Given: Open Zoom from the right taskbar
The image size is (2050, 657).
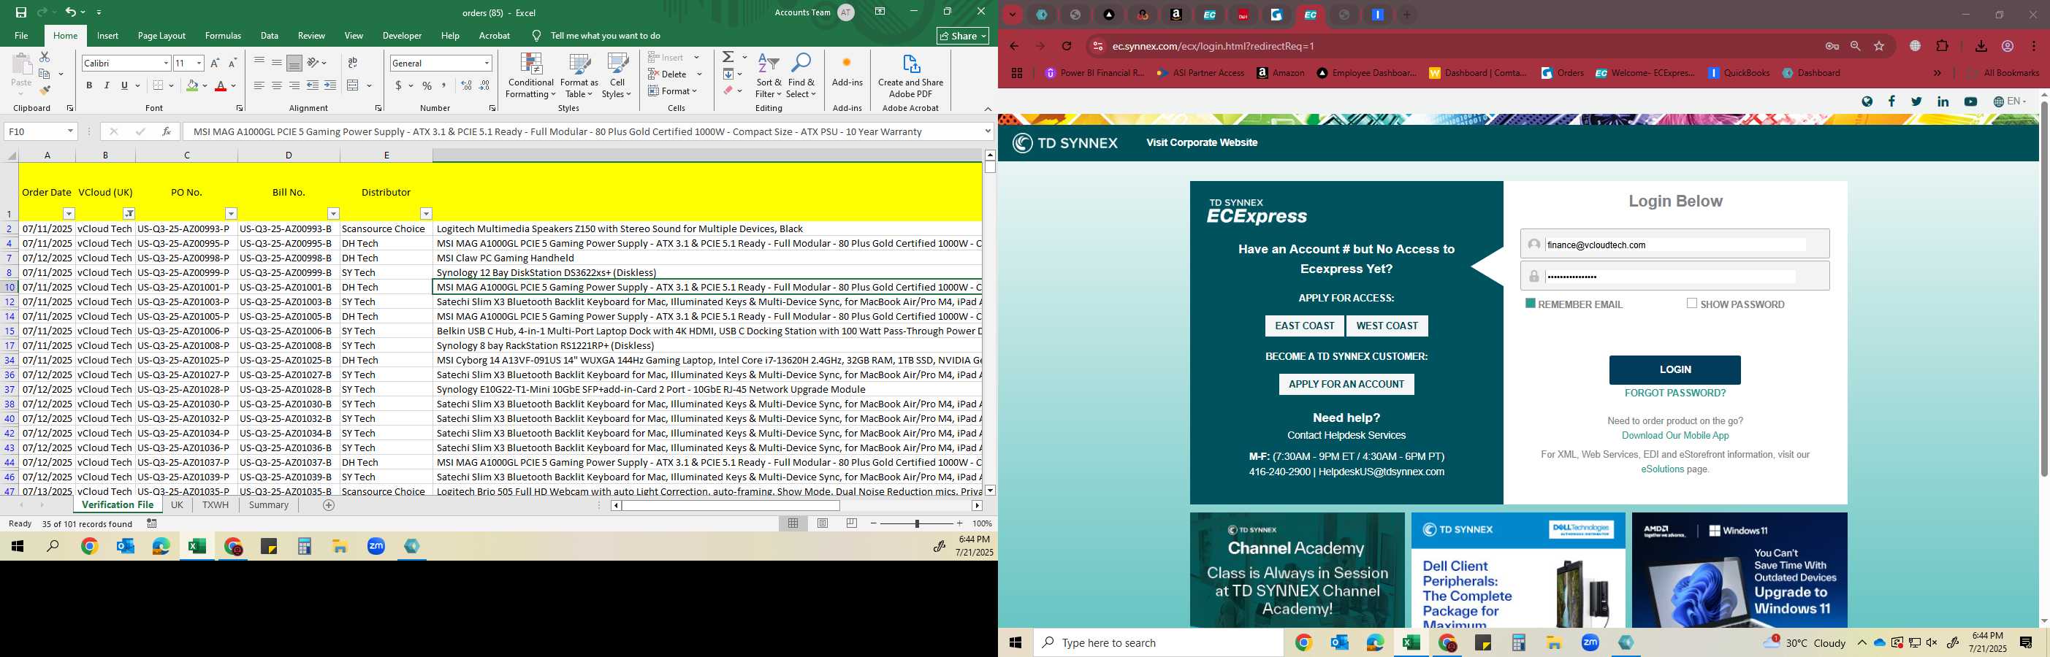Looking at the screenshot, I should click(x=1590, y=642).
